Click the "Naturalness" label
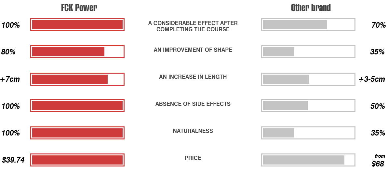The height and width of the screenshot is (173, 387). pyautogui.click(x=193, y=131)
